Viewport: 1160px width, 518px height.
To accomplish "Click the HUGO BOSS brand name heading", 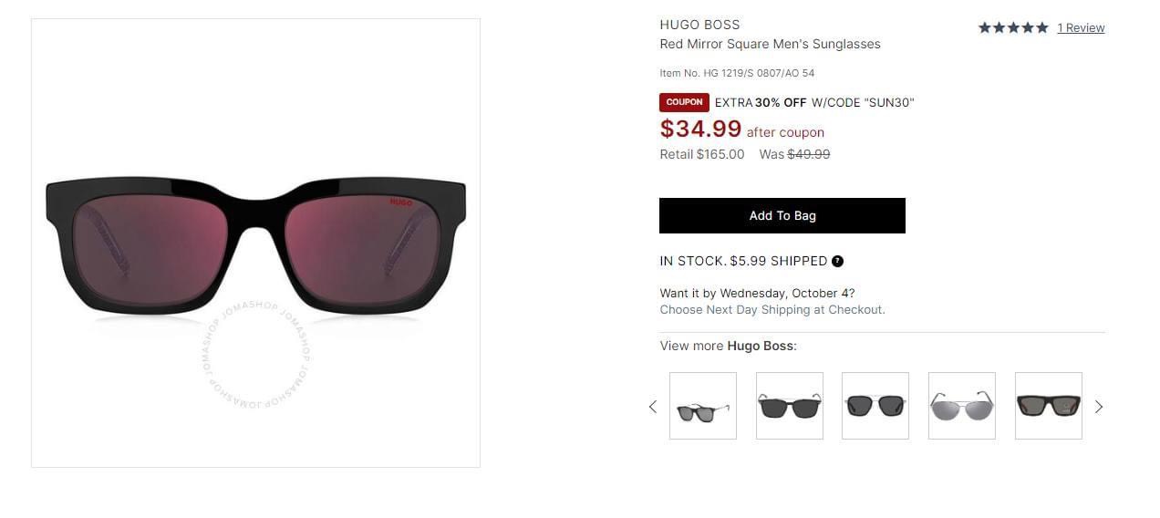I will tap(699, 25).
